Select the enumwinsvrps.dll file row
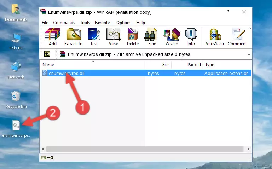The width and height of the screenshot is (272, 169). (x=146, y=73)
